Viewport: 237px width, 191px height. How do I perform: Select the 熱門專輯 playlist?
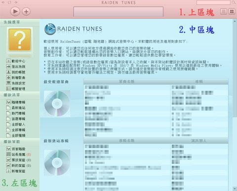point(16,114)
